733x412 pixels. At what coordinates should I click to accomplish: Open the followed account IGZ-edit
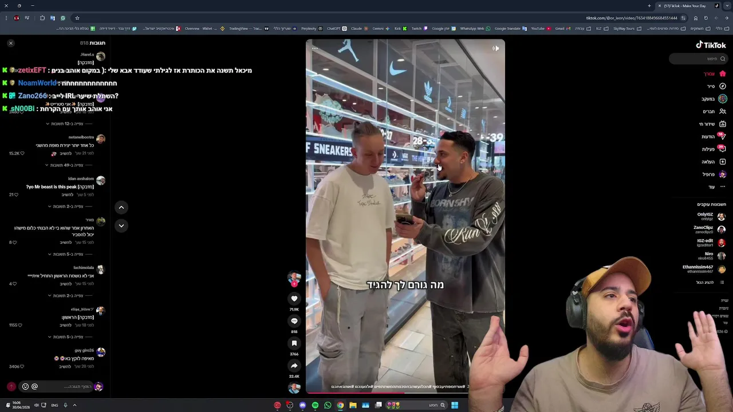tap(711, 243)
